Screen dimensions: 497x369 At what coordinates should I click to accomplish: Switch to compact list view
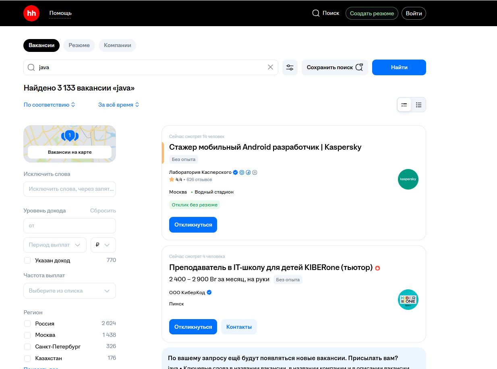418,105
